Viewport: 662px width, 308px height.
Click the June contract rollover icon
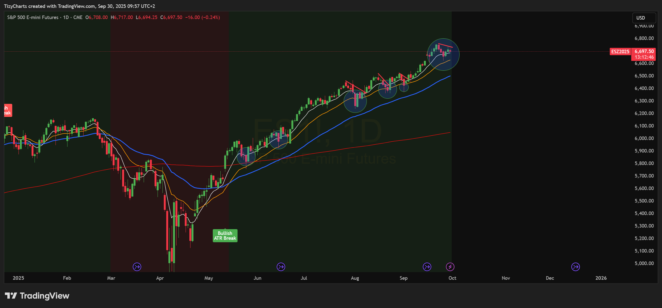[x=281, y=267]
